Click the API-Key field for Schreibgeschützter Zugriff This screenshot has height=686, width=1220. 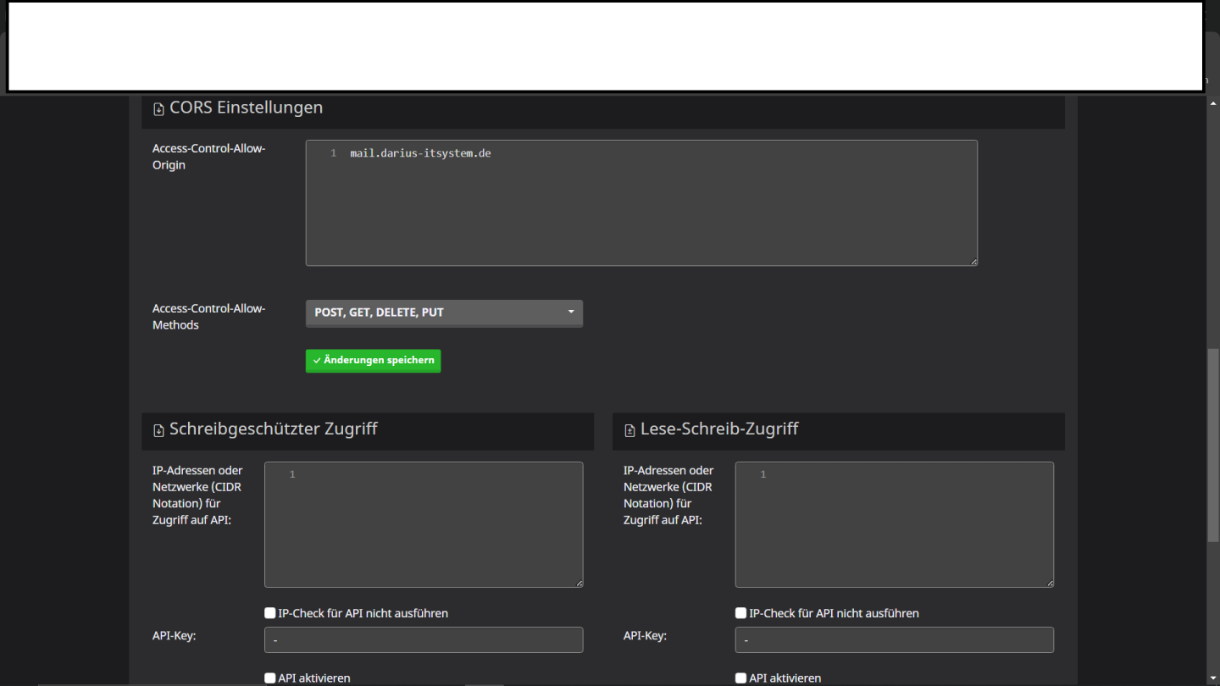tap(424, 640)
